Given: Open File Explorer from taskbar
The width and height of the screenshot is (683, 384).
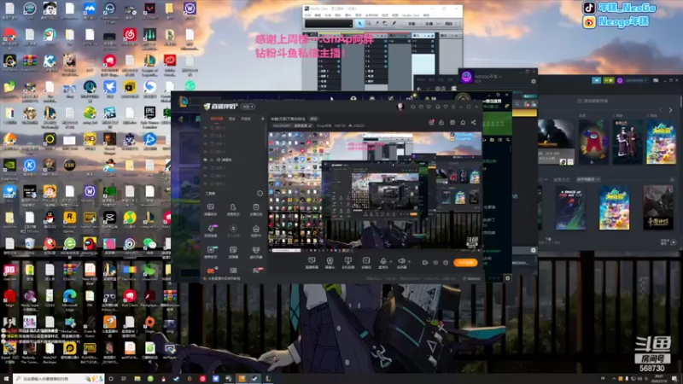Looking at the screenshot, I should coord(137,379).
